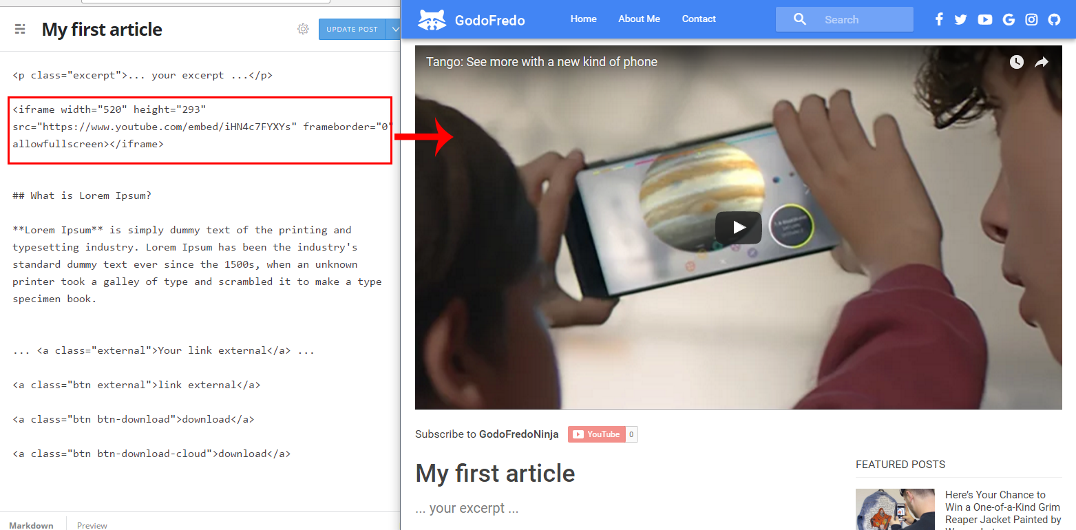
Task: Click the subscriber count '0' badge
Action: point(632,434)
